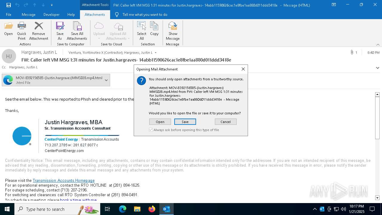
Task: Click the Ribbon Display Options icon
Action: [334, 5]
